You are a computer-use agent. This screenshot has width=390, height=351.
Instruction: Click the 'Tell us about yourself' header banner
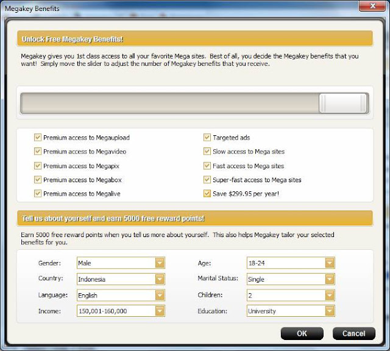(195, 218)
